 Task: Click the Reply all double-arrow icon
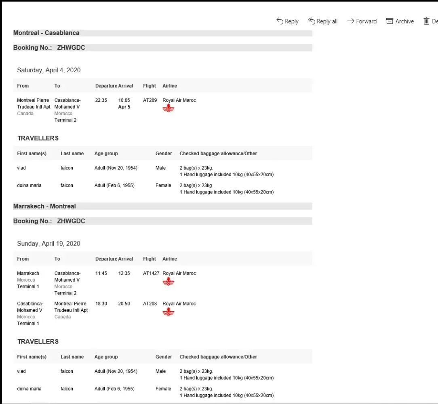(312, 21)
